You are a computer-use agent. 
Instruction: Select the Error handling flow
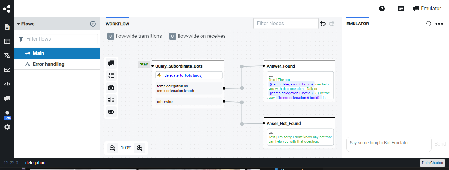point(48,64)
